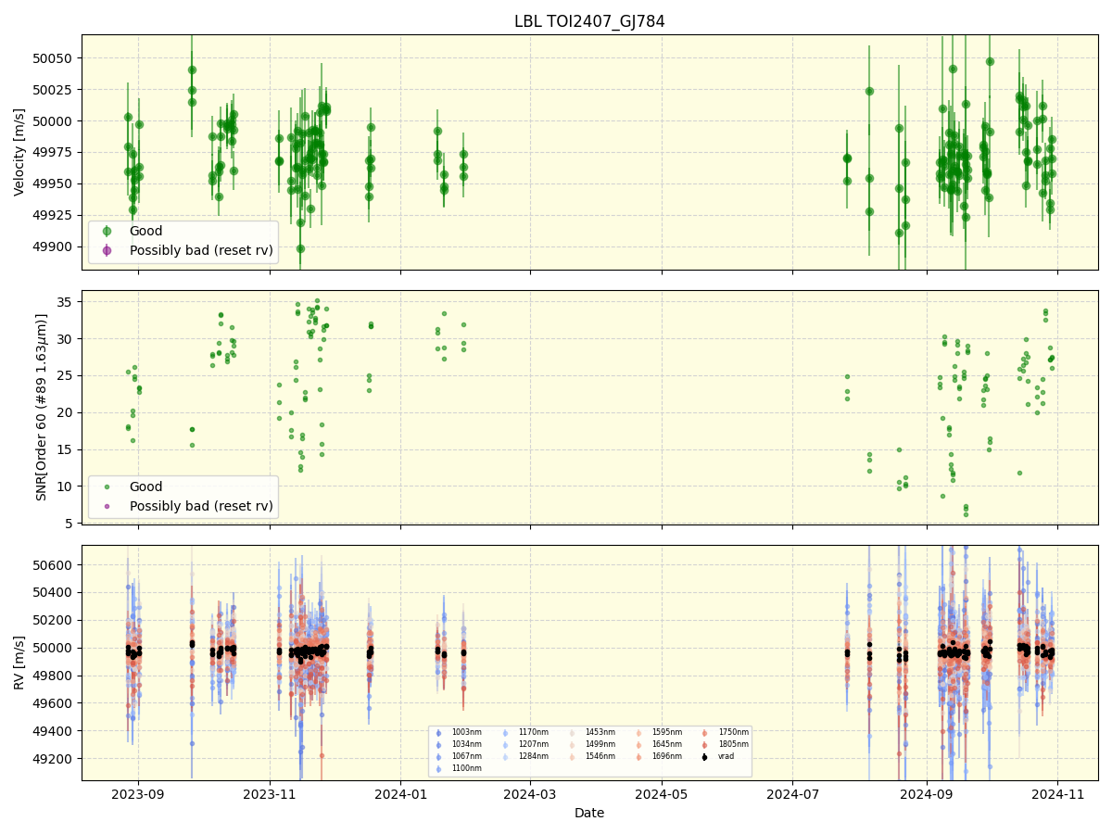This screenshot has height=834, width=1112.
Task: Open the 1034nm legend entry
Action: [x=438, y=743]
